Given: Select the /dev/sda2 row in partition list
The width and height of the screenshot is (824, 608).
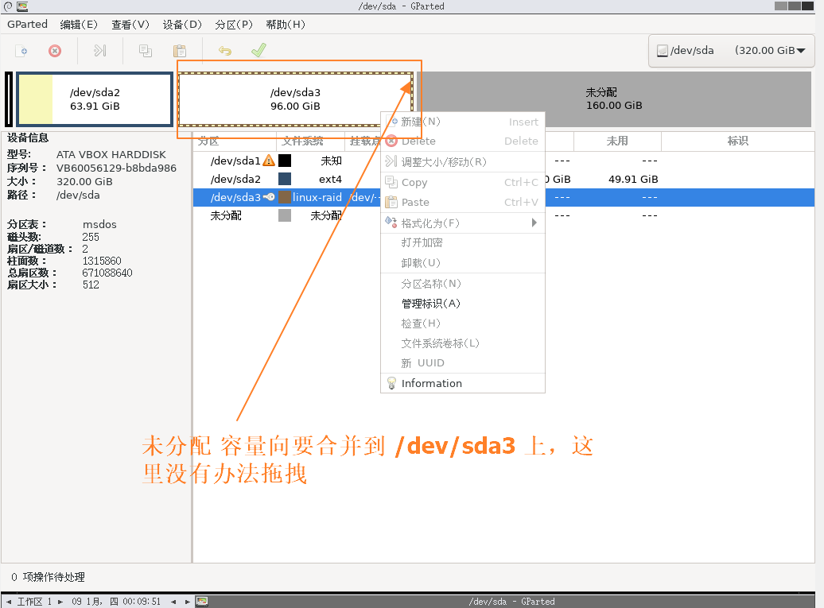Looking at the screenshot, I should 503,179.
